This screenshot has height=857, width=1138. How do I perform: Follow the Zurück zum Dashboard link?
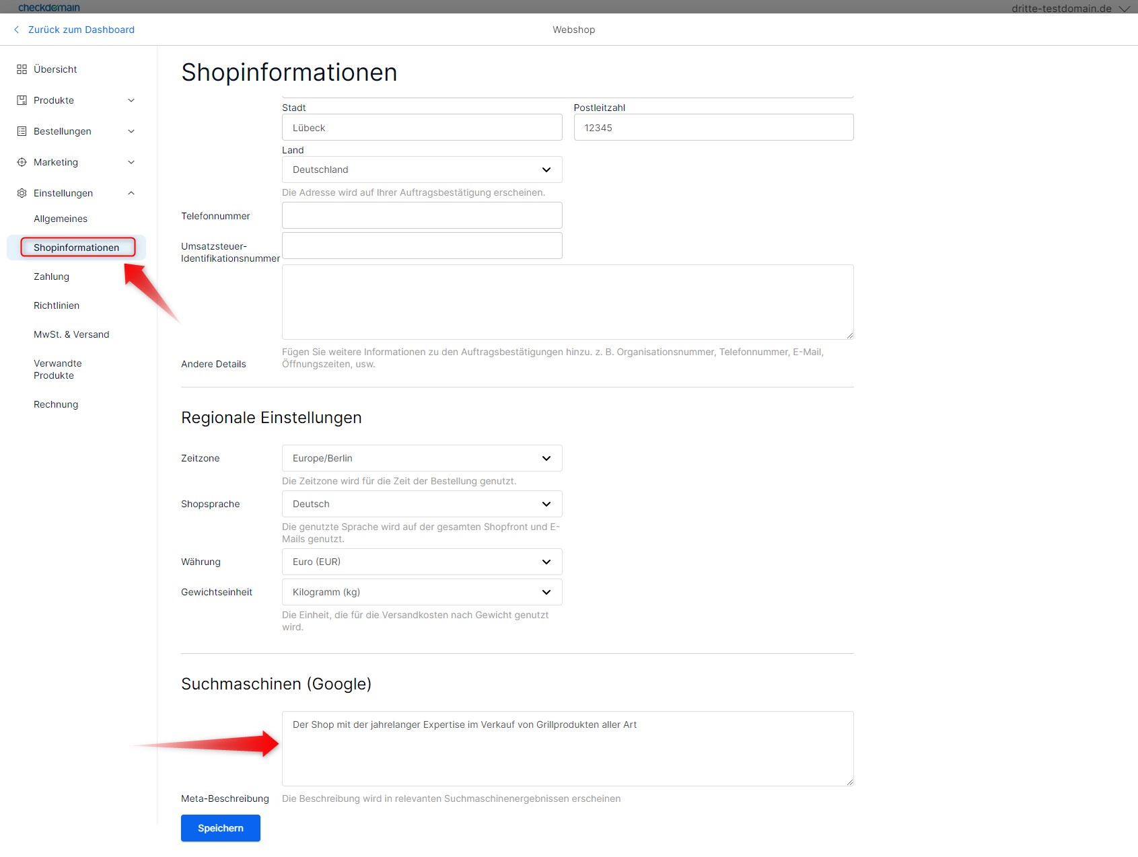click(x=81, y=30)
